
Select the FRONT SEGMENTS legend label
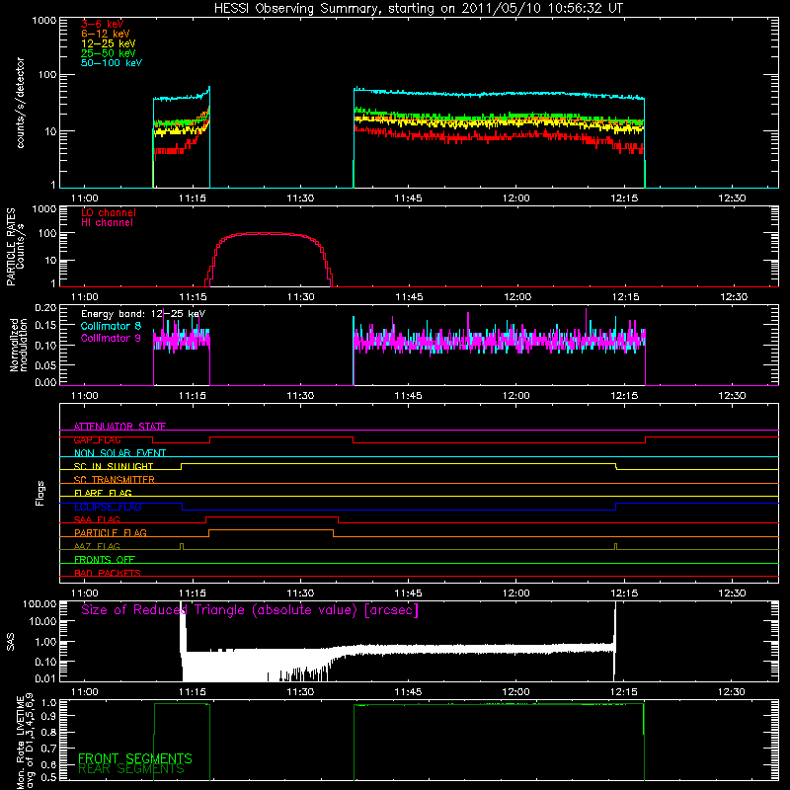(135, 758)
